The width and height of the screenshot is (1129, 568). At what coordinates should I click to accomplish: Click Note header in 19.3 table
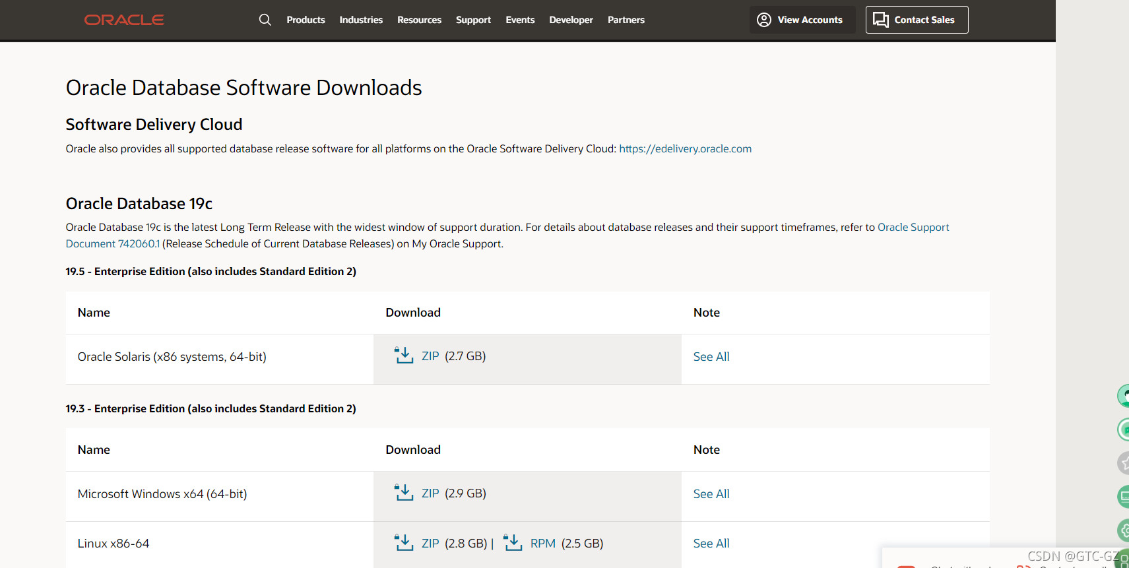pos(707,450)
